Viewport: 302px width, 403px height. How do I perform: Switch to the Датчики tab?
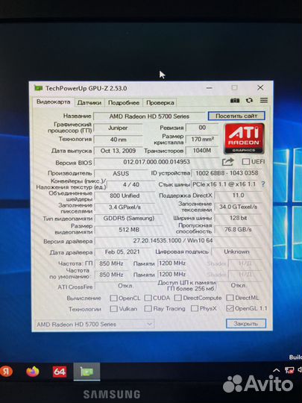[89, 102]
